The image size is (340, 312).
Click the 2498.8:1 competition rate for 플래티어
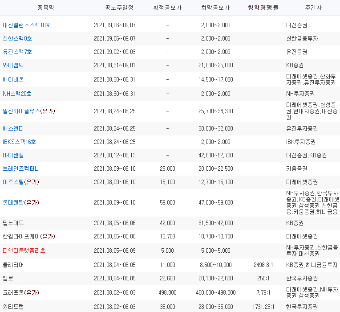(263, 265)
